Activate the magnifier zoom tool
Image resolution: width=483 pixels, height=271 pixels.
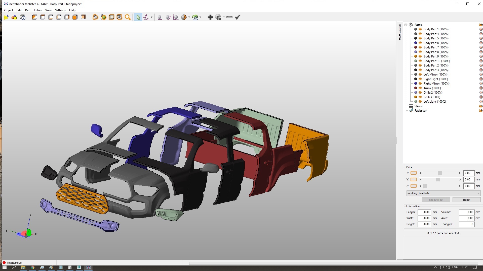(x=128, y=17)
